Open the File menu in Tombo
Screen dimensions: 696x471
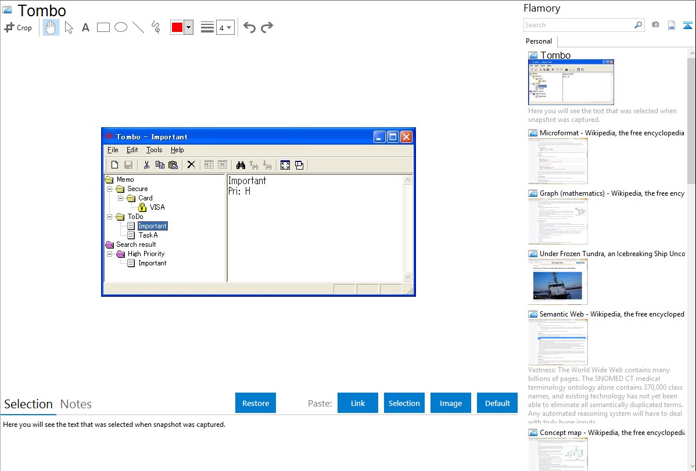[113, 150]
